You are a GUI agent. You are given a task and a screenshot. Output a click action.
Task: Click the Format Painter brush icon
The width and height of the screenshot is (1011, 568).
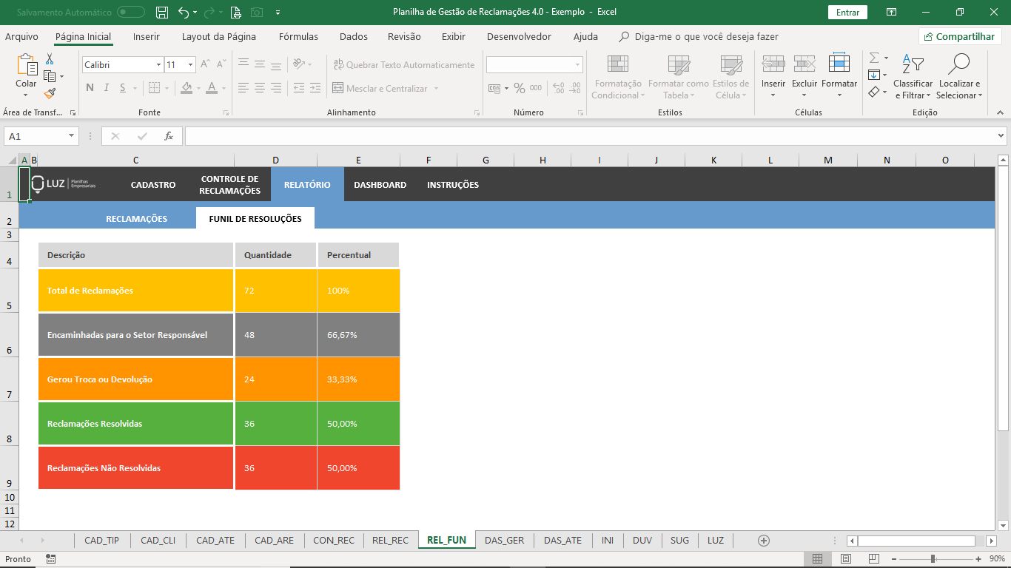(50, 94)
